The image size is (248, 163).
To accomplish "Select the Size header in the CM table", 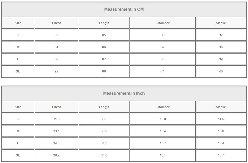I will [x=18, y=23].
